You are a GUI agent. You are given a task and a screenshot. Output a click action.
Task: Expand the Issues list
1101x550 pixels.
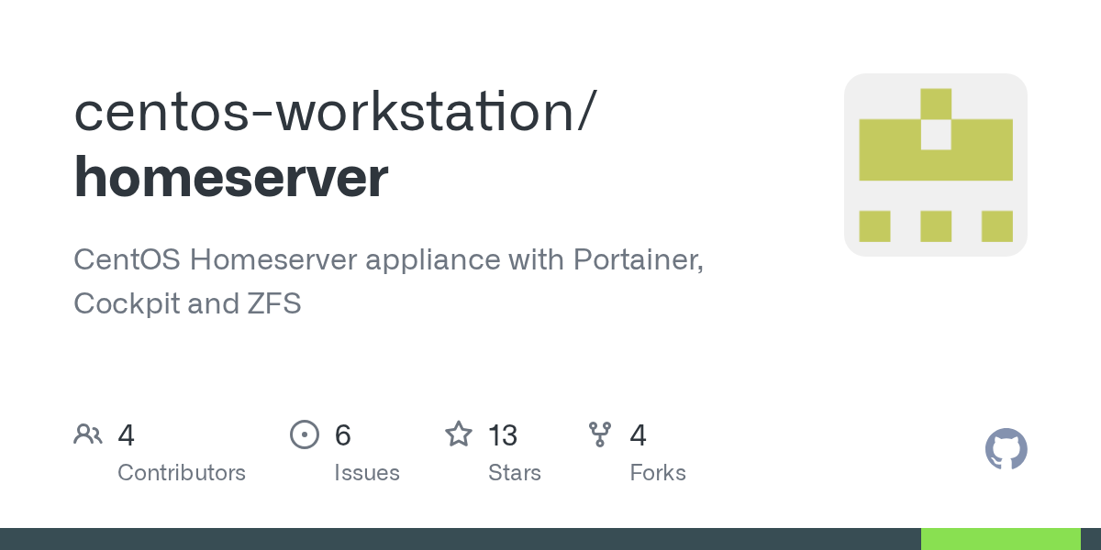coord(367,472)
